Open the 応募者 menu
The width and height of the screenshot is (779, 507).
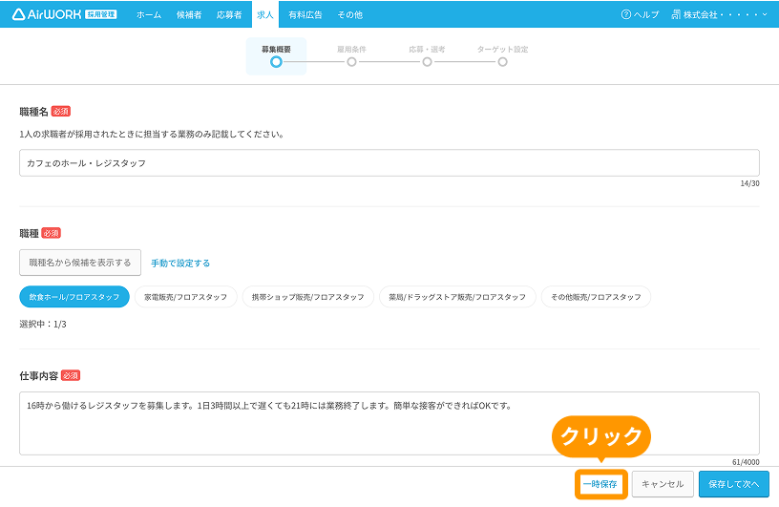(x=229, y=15)
